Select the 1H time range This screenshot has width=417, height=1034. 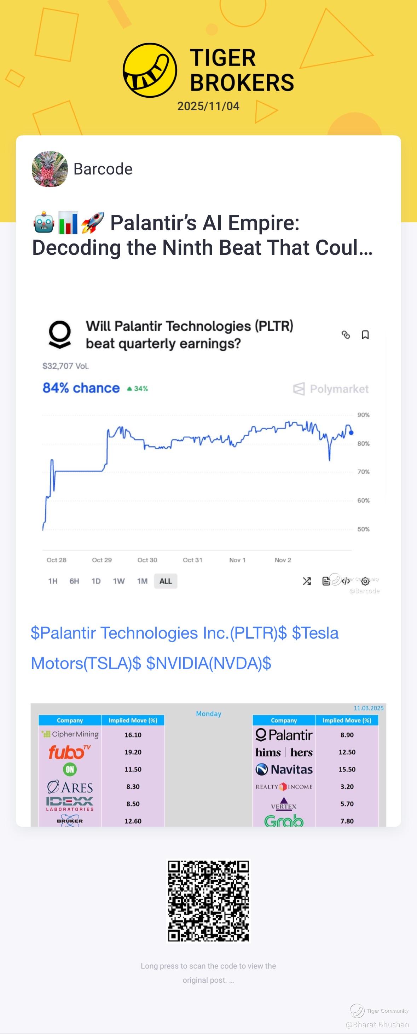coord(53,581)
